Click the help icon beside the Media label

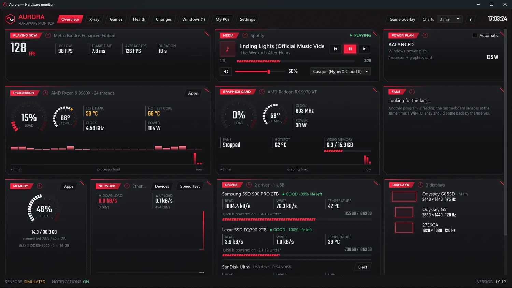click(245, 35)
